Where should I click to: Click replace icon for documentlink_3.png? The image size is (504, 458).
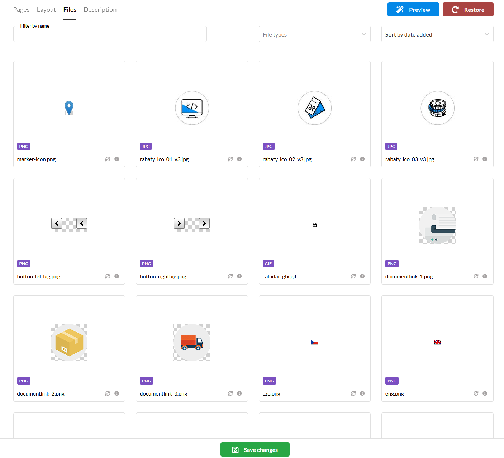(x=230, y=393)
